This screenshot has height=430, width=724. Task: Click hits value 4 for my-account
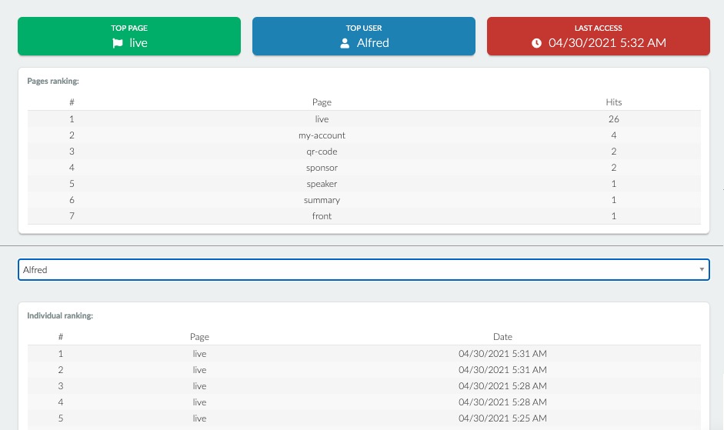coord(614,135)
